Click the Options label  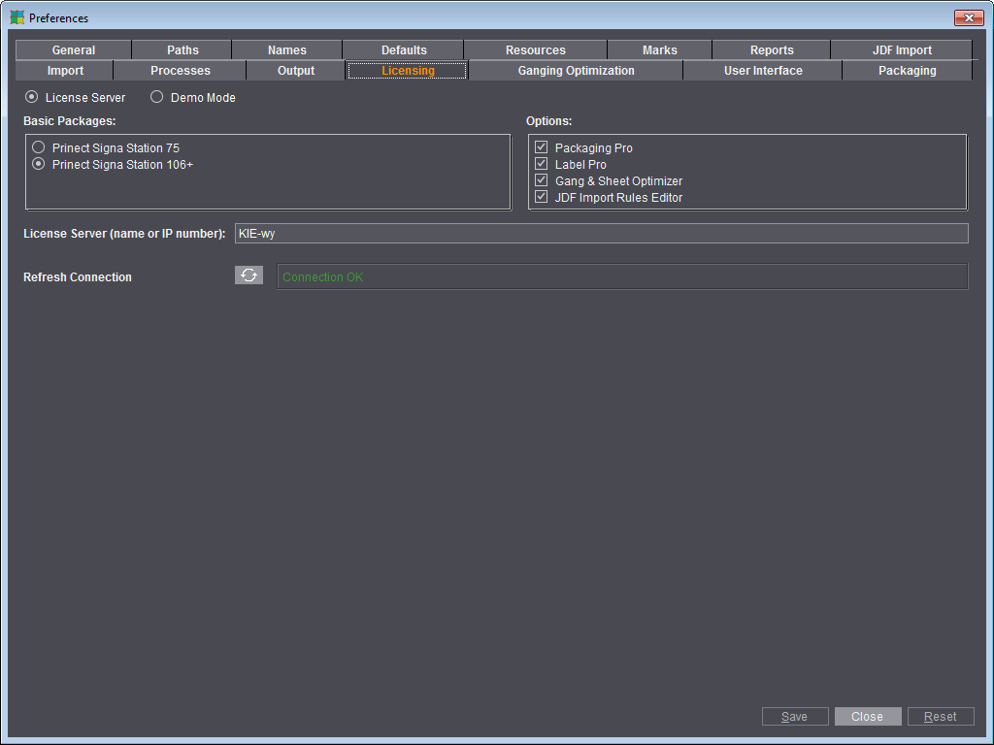pos(549,121)
